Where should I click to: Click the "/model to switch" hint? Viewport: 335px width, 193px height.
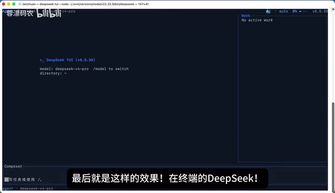tap(111, 69)
